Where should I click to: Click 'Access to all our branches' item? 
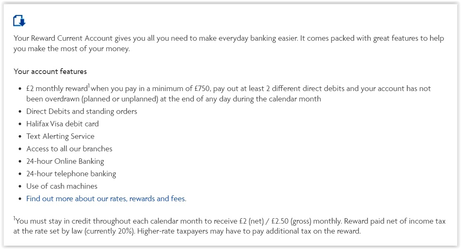point(69,149)
